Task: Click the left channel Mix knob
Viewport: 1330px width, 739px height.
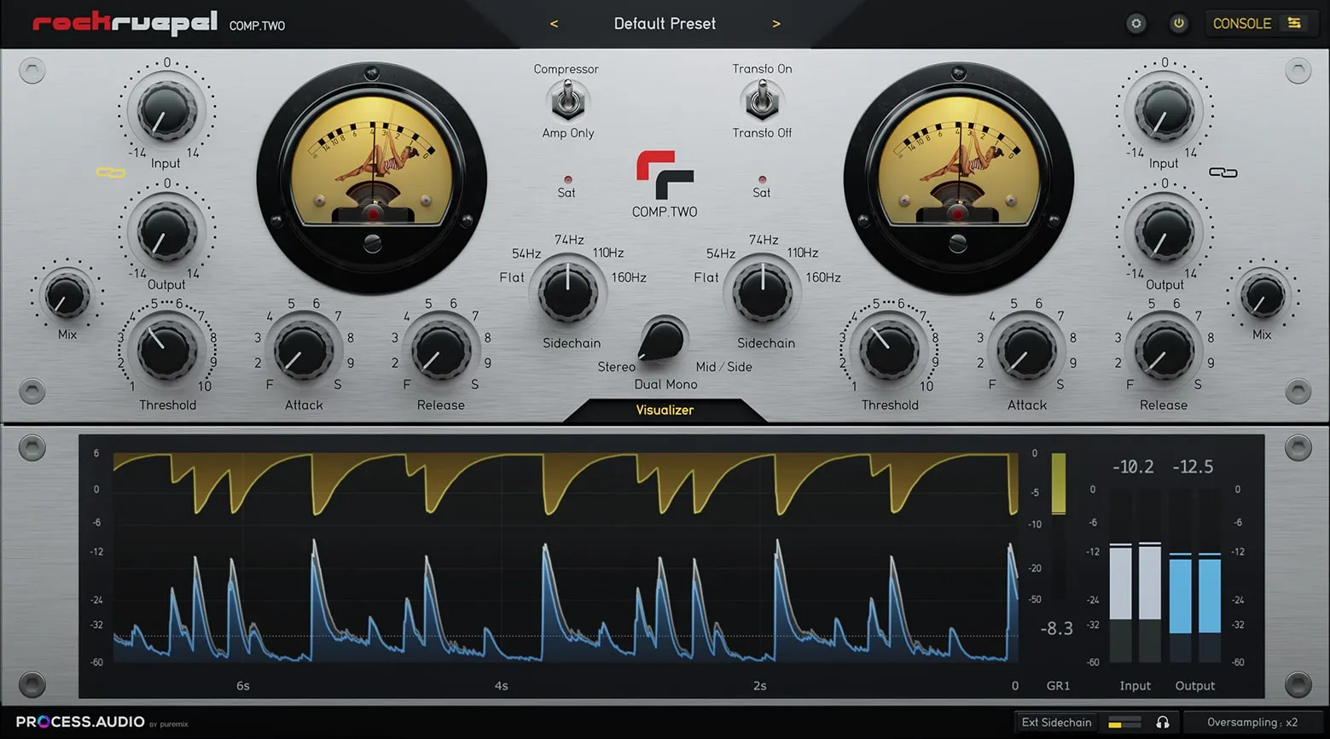Action: coord(66,296)
